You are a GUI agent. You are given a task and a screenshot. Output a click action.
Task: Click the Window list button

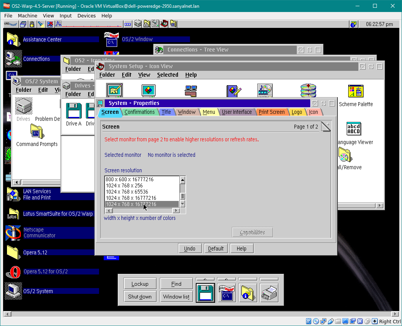point(176,297)
